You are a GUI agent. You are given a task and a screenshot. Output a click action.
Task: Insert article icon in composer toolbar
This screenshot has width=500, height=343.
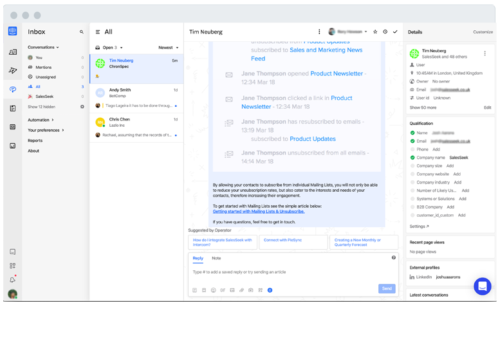coord(251,290)
